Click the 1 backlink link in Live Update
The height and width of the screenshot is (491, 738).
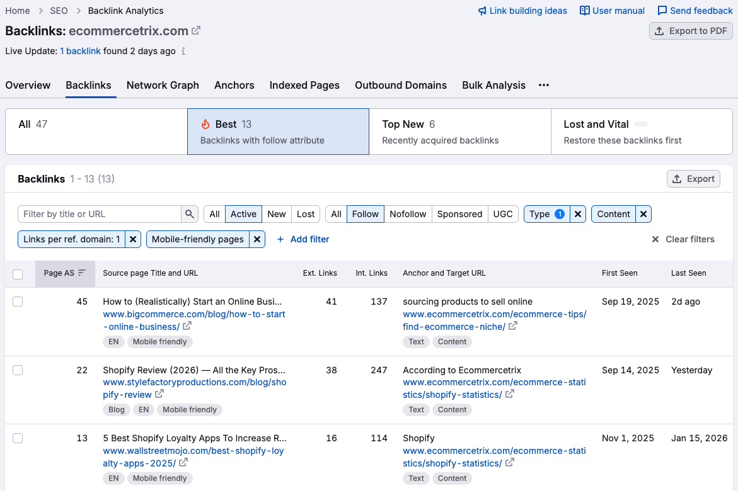(80, 51)
